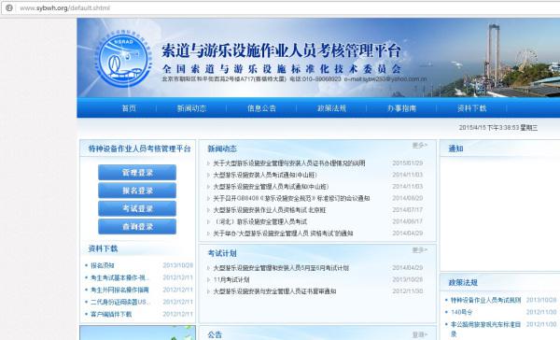The height and width of the screenshot is (340, 560).
Task: Open 特种设备作业人员考试规则 policy link
Action: (485, 300)
